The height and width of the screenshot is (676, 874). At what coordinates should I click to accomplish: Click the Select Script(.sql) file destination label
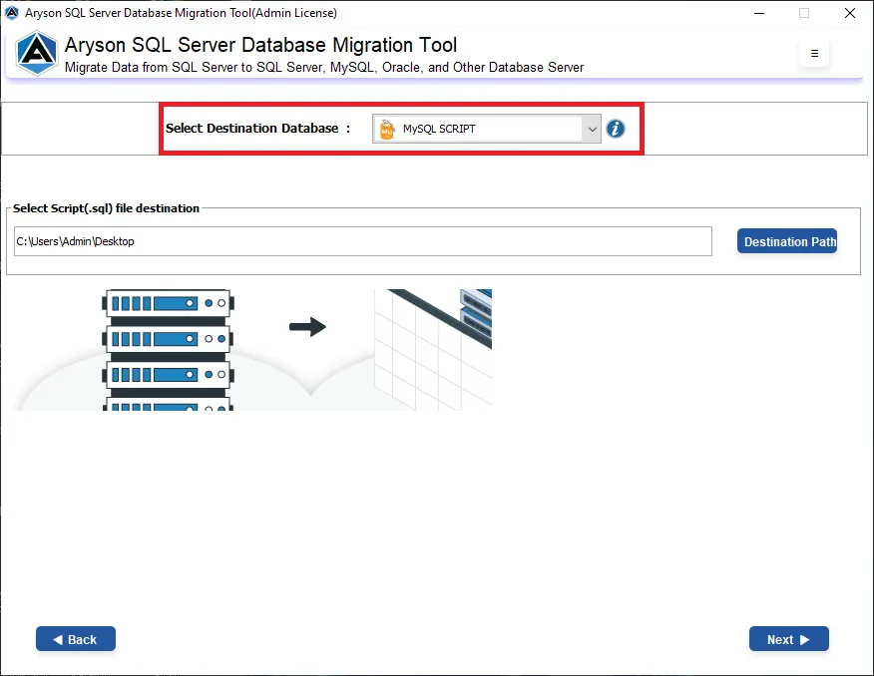tap(106, 208)
